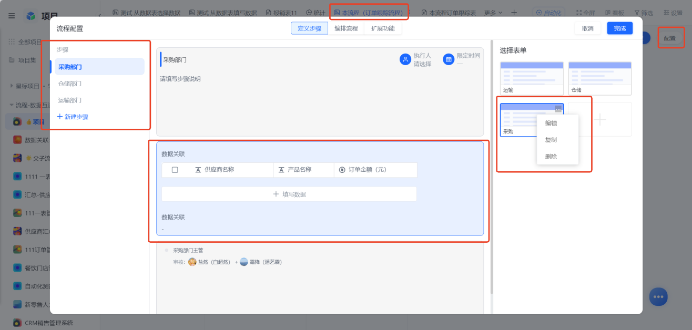The image size is (692, 330).
Task: Select the 运输 form thumbnail
Action: coord(532,78)
